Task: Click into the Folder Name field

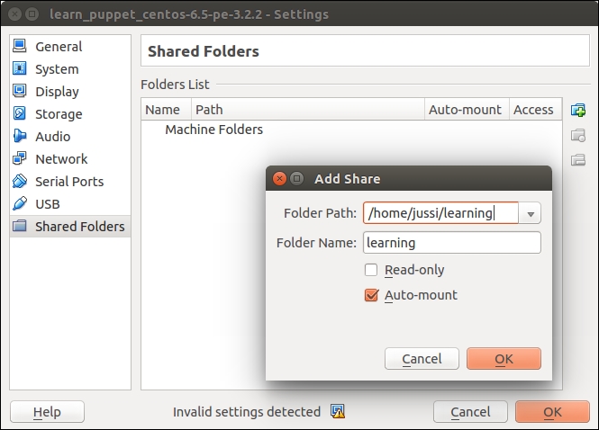Action: click(x=451, y=243)
